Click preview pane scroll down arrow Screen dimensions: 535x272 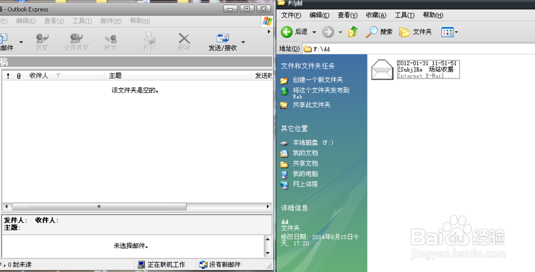click(268, 253)
